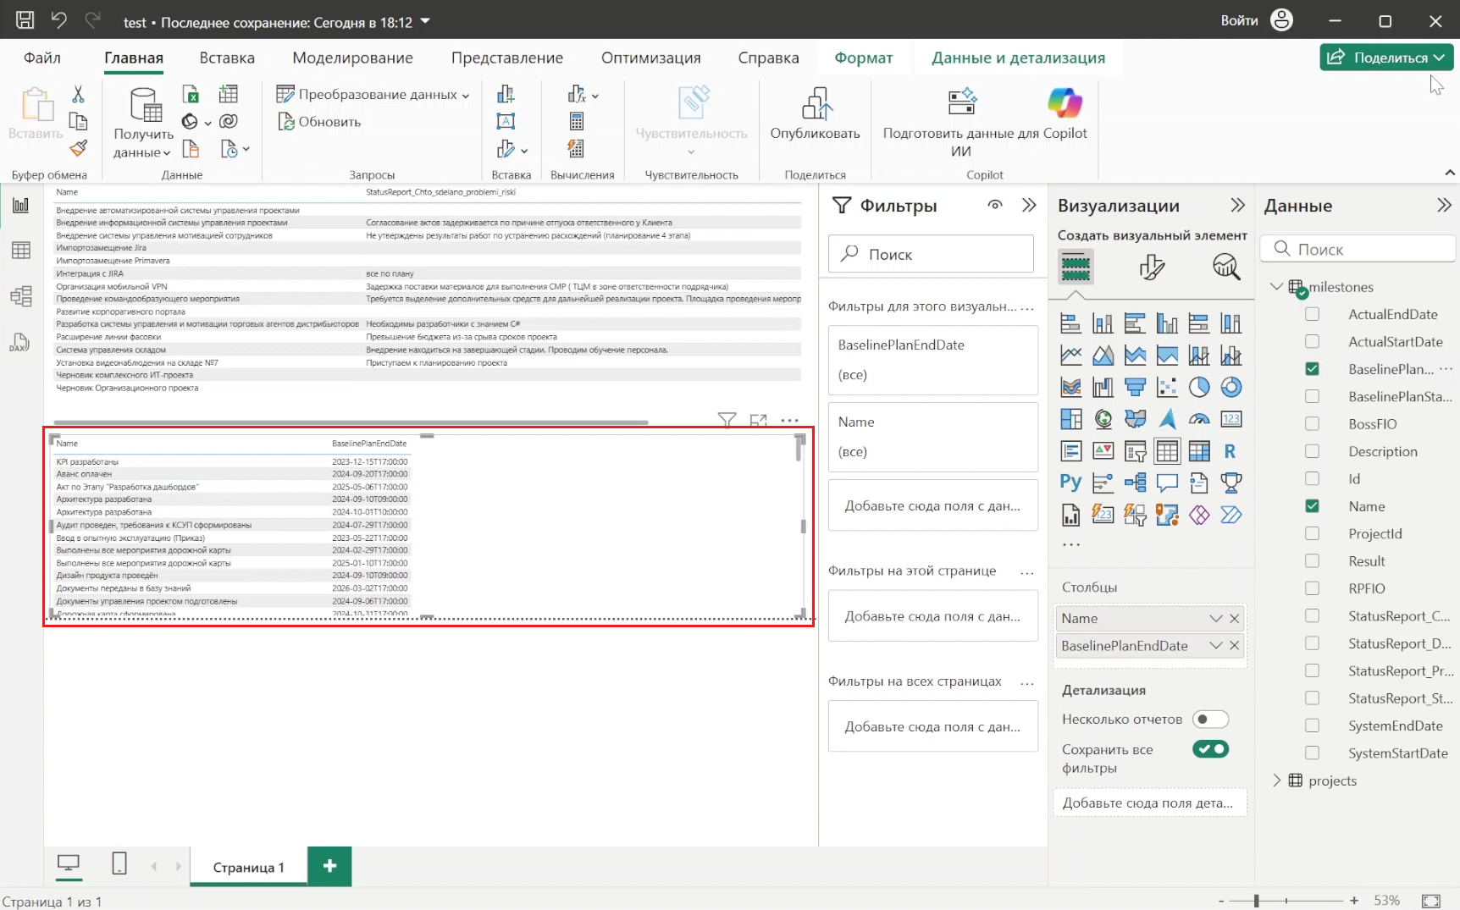Select the matrix visual
Screen dimensions: 1460x910
click(x=1199, y=451)
